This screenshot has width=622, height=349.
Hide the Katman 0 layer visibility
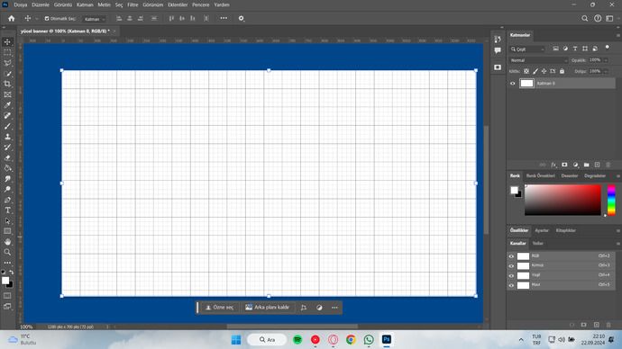pos(513,84)
